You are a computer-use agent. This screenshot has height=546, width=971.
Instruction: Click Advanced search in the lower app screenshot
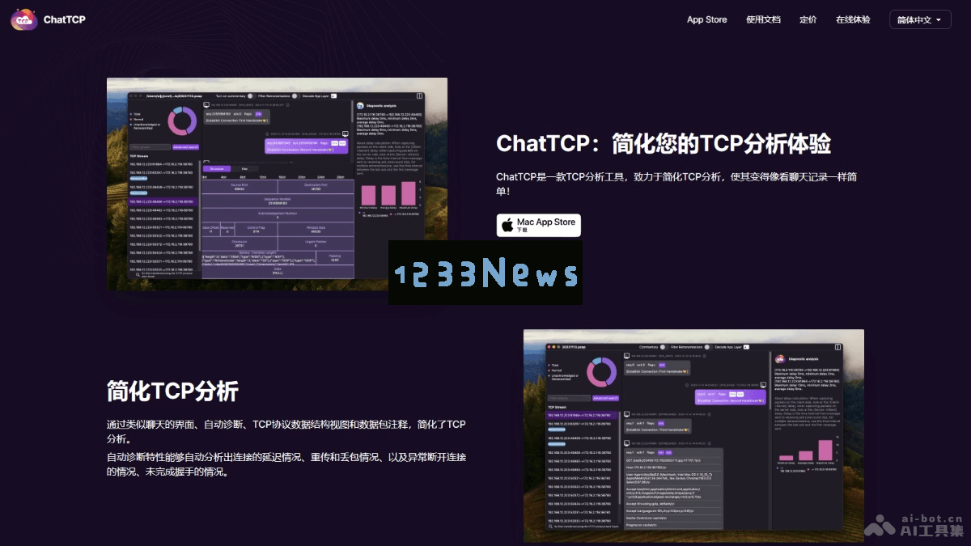[605, 398]
